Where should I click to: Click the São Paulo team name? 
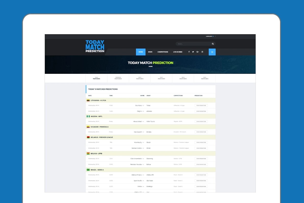point(150,181)
